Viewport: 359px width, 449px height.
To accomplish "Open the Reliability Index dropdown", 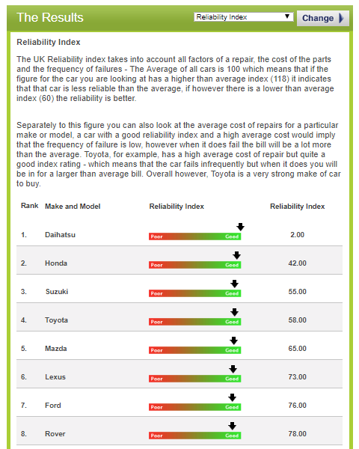I will pos(243,17).
